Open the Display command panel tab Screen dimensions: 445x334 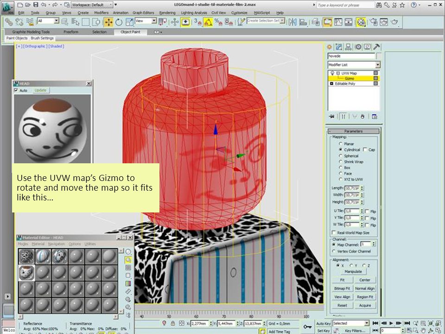click(367, 47)
